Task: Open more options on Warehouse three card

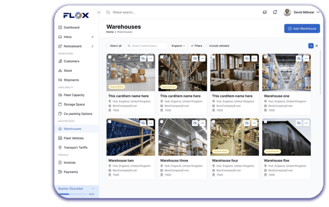Action: (202, 123)
